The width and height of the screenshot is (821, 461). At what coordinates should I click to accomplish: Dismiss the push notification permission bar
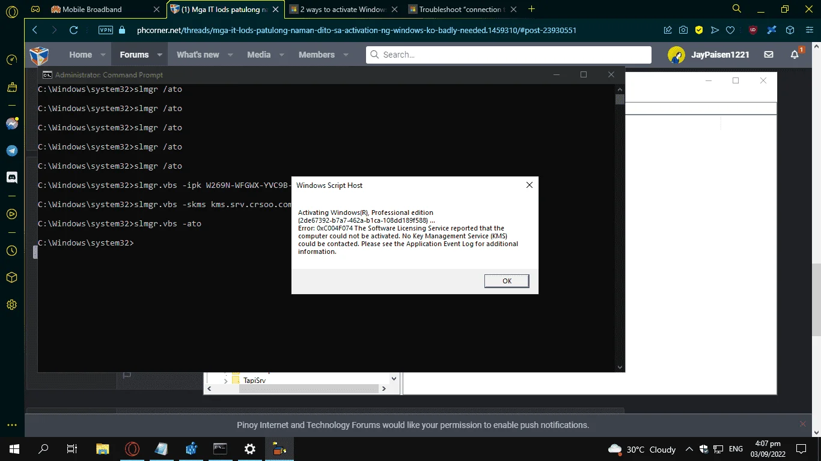pyautogui.click(x=802, y=424)
